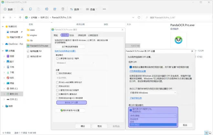Click the 使用必读.txt file icon
The height and width of the screenshot is (135, 213).
(28, 56)
